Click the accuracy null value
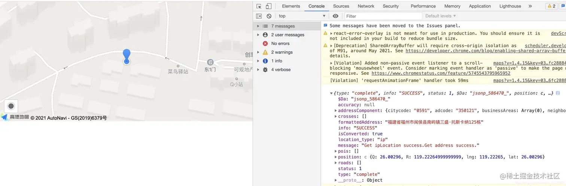Screen dimensions: 566x186 [x=369, y=105]
